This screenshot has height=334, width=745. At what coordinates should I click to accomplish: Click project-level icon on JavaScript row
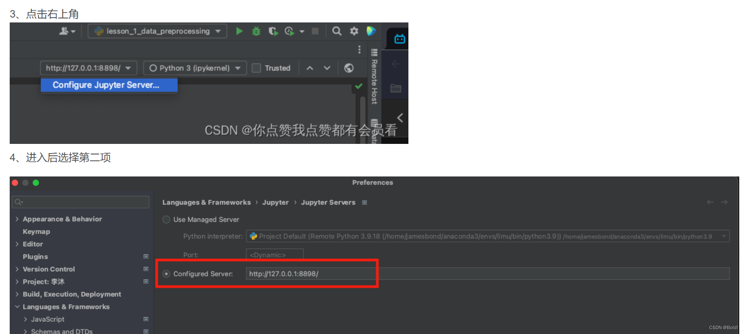pos(146,319)
